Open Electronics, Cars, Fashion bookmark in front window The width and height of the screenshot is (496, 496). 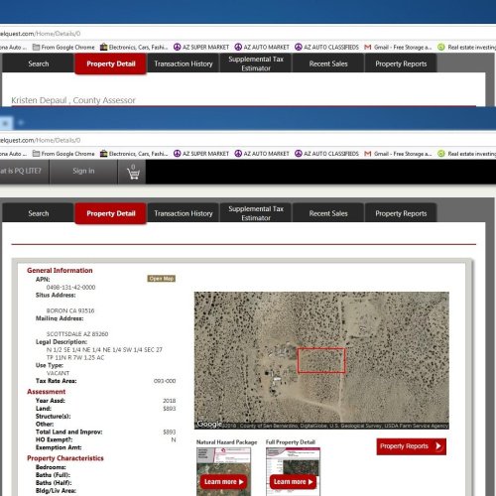click(134, 154)
